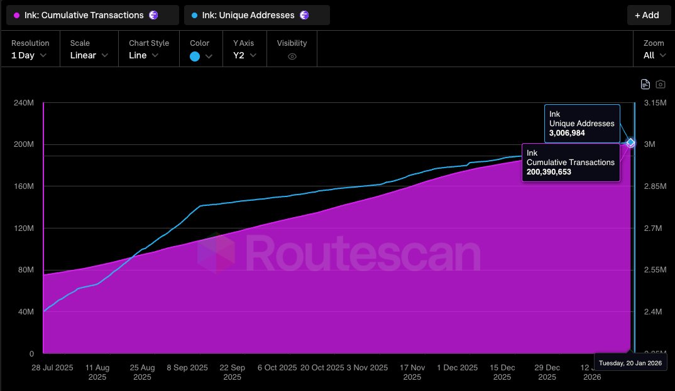Click the Ink logo beside Unique Addresses label
Image resolution: width=675 pixels, height=391 pixels.
pyautogui.click(x=304, y=14)
